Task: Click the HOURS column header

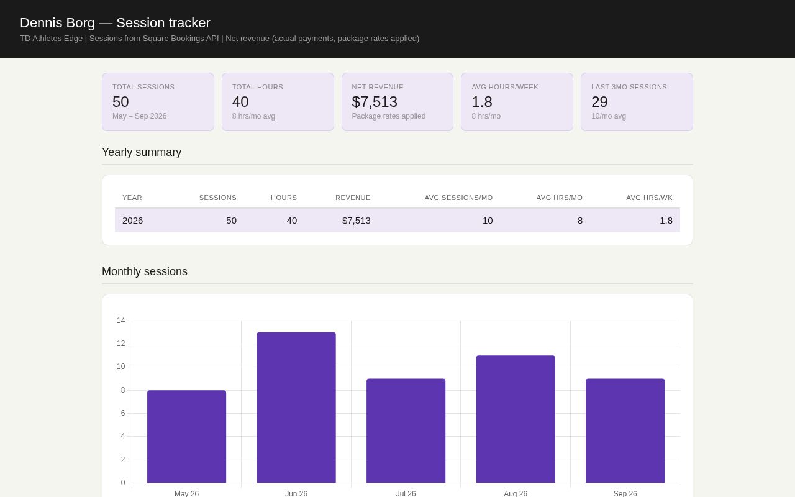Action: click(284, 198)
